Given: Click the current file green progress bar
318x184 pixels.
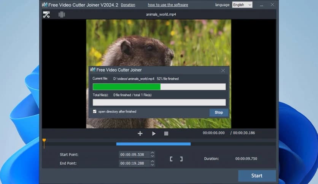Looking at the screenshot, I should point(159,87).
